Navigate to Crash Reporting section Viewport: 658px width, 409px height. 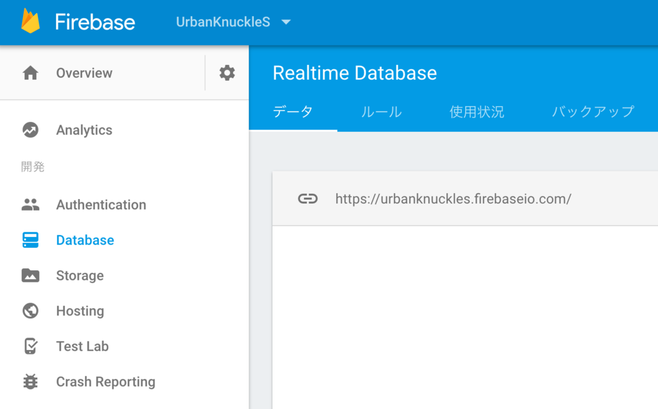(105, 381)
